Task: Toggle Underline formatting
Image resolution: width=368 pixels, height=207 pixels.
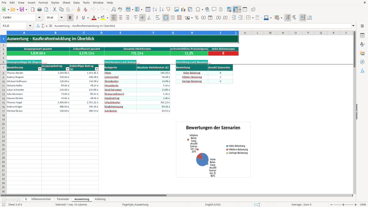Action: (x=83, y=18)
